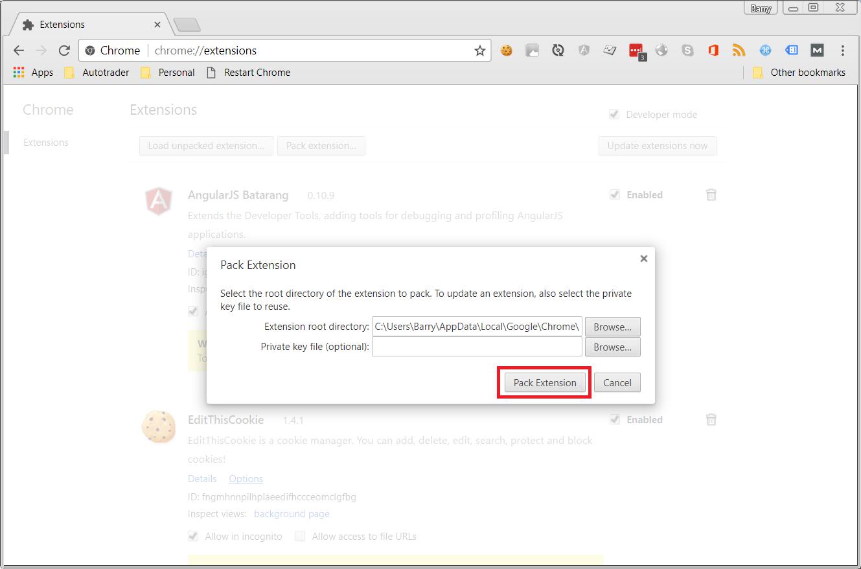Screen dimensions: 861x569
Task: Select the Extensions browser tab
Action: 91,25
